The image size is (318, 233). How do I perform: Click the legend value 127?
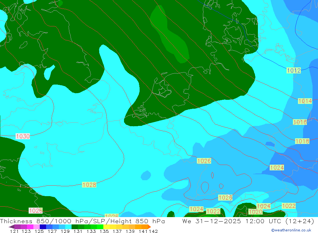pyautogui.click(x=52, y=231)
